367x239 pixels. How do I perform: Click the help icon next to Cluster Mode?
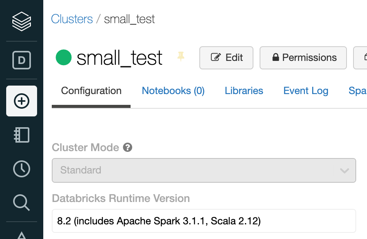coord(127,147)
